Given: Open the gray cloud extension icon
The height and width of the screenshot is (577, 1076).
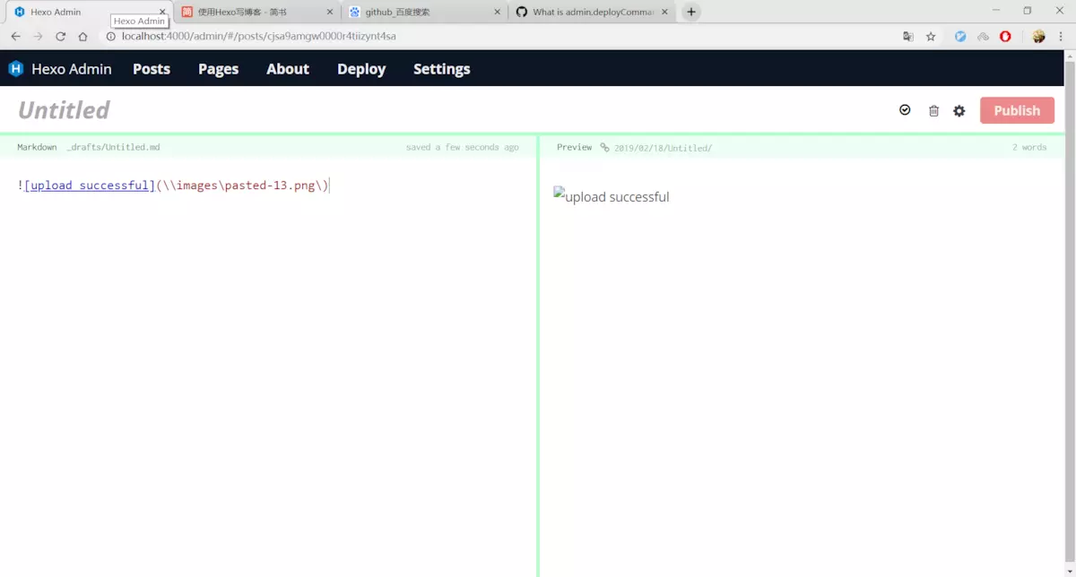Looking at the screenshot, I should pos(983,37).
